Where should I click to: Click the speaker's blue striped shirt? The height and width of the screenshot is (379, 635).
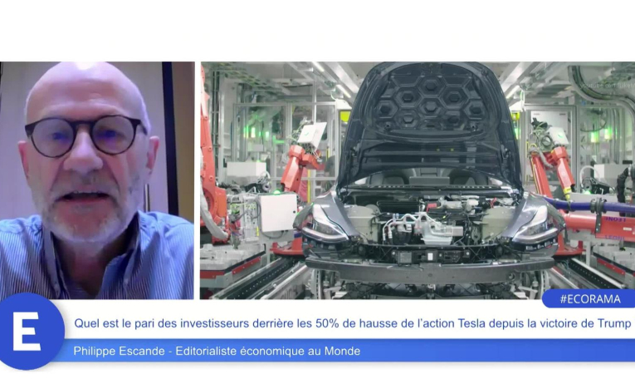(x=100, y=266)
